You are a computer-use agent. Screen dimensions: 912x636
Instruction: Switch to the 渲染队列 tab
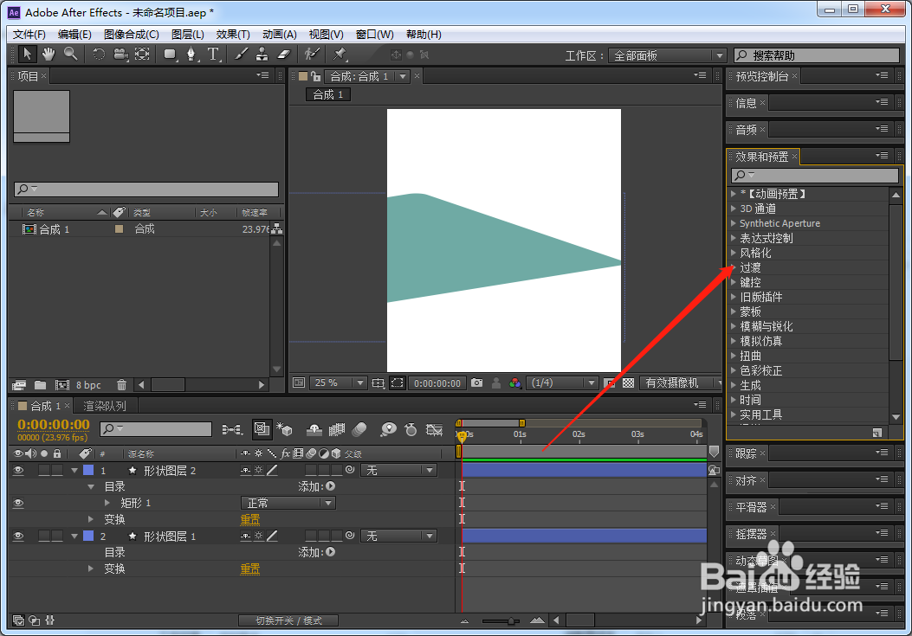coord(104,406)
